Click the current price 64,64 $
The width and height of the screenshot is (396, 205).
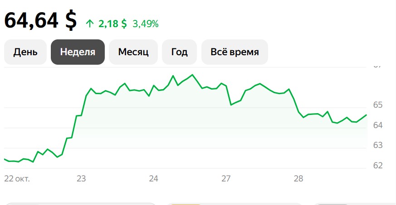point(40,20)
